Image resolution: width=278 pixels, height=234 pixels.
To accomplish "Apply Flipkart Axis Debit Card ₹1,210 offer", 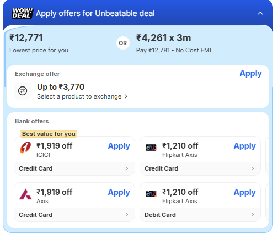I will coord(245,193).
